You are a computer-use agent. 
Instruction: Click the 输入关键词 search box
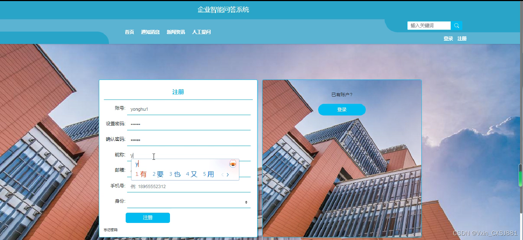pyautogui.click(x=429, y=25)
